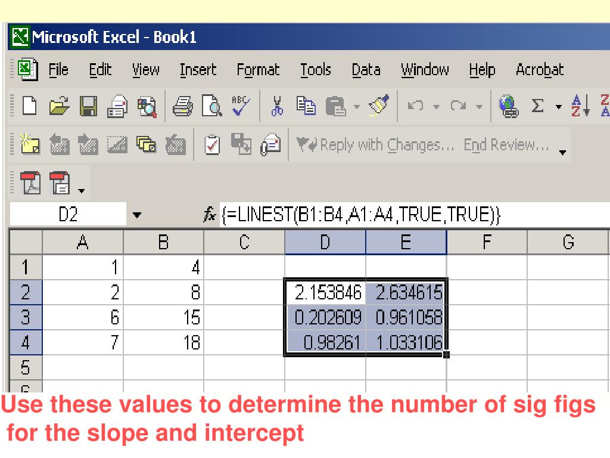Select cell containing 2.153846

click(325, 292)
